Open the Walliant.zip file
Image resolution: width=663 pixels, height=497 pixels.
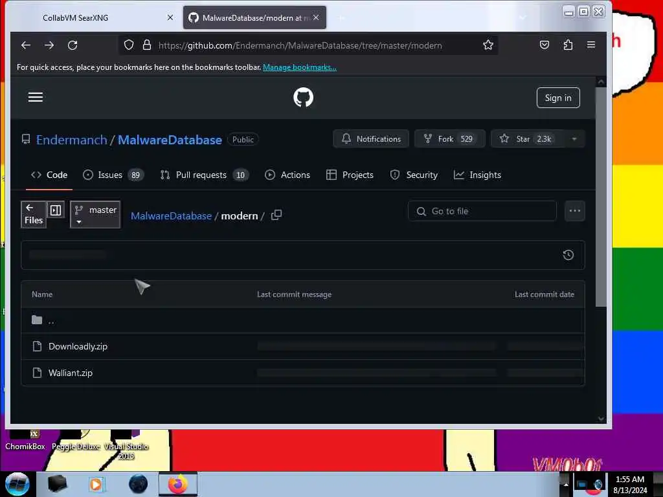(71, 373)
